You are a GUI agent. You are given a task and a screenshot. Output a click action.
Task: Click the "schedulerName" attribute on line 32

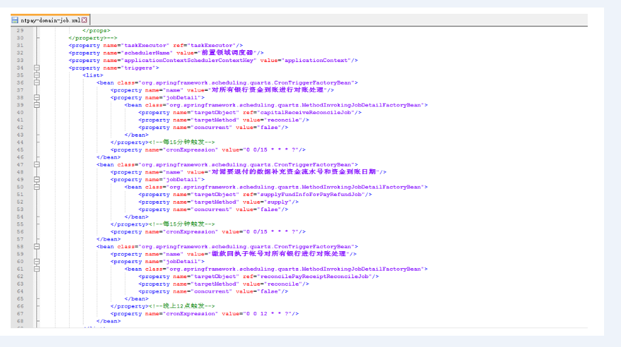click(146, 53)
